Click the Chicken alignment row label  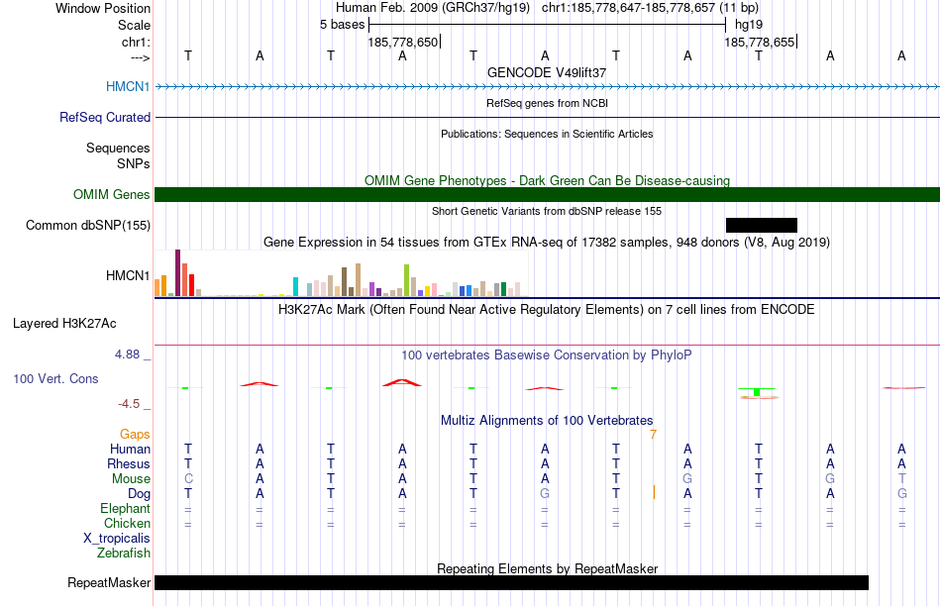pyautogui.click(x=127, y=523)
